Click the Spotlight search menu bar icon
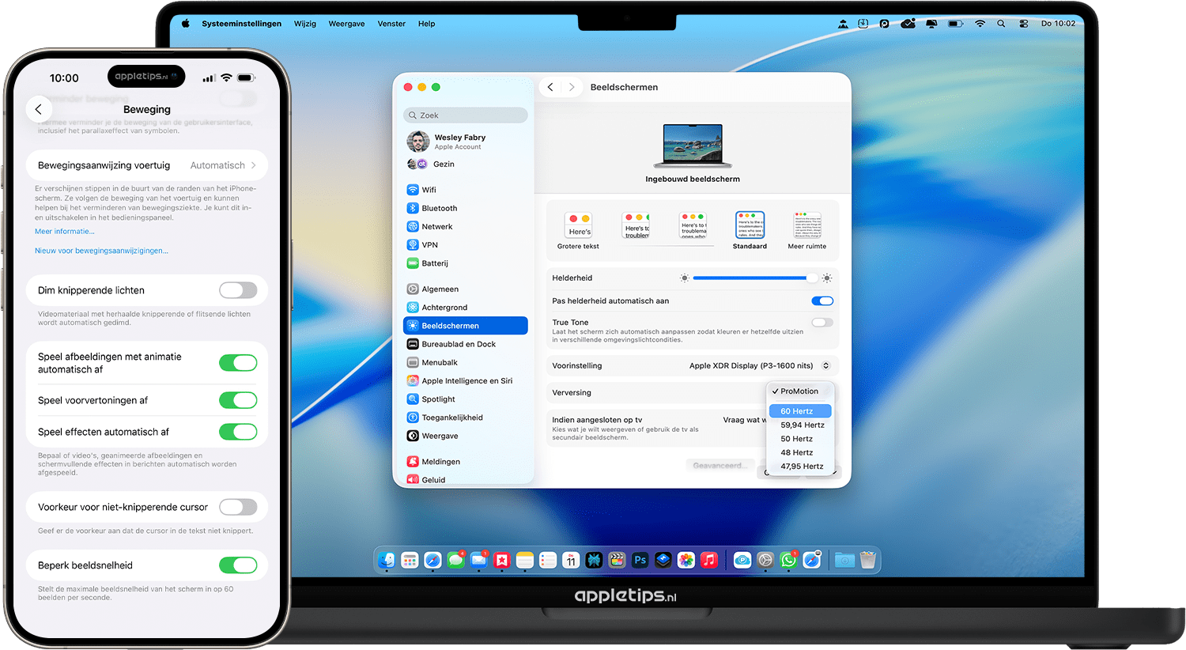 1001,24
